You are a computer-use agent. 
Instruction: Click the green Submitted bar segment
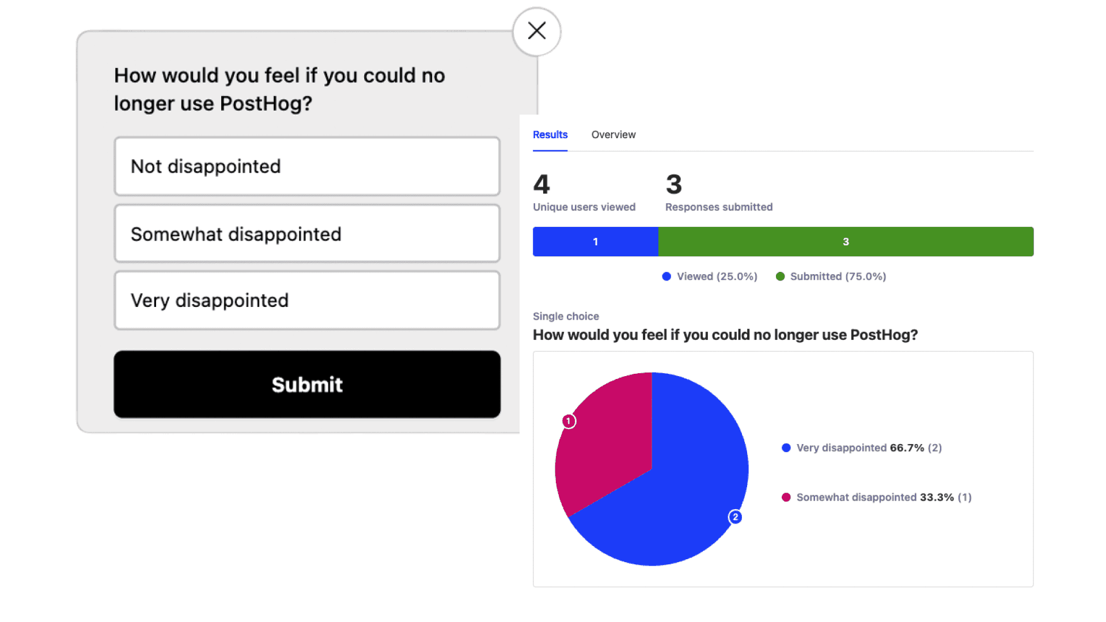(846, 242)
